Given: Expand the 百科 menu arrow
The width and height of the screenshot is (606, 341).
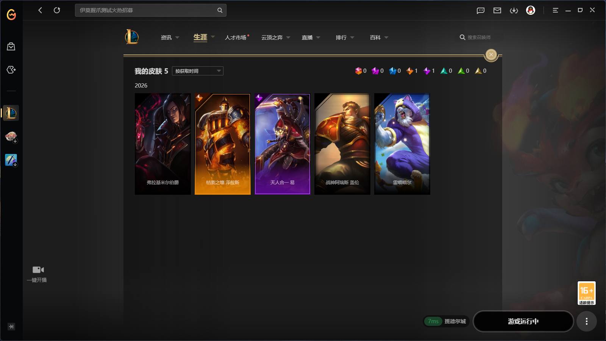Looking at the screenshot, I should click(386, 38).
